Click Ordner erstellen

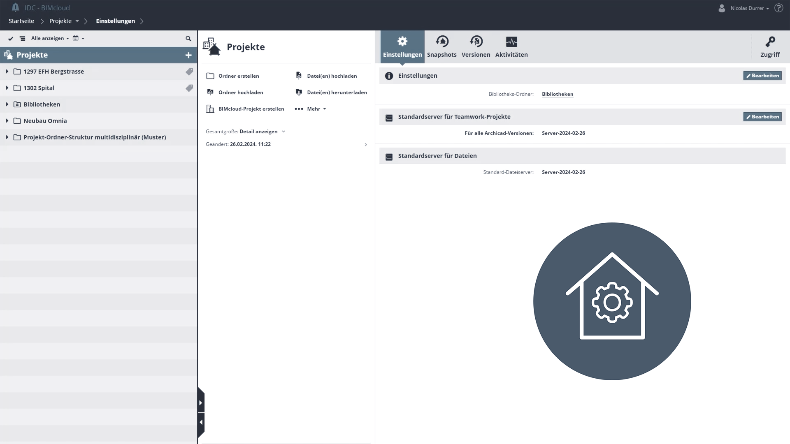point(239,76)
